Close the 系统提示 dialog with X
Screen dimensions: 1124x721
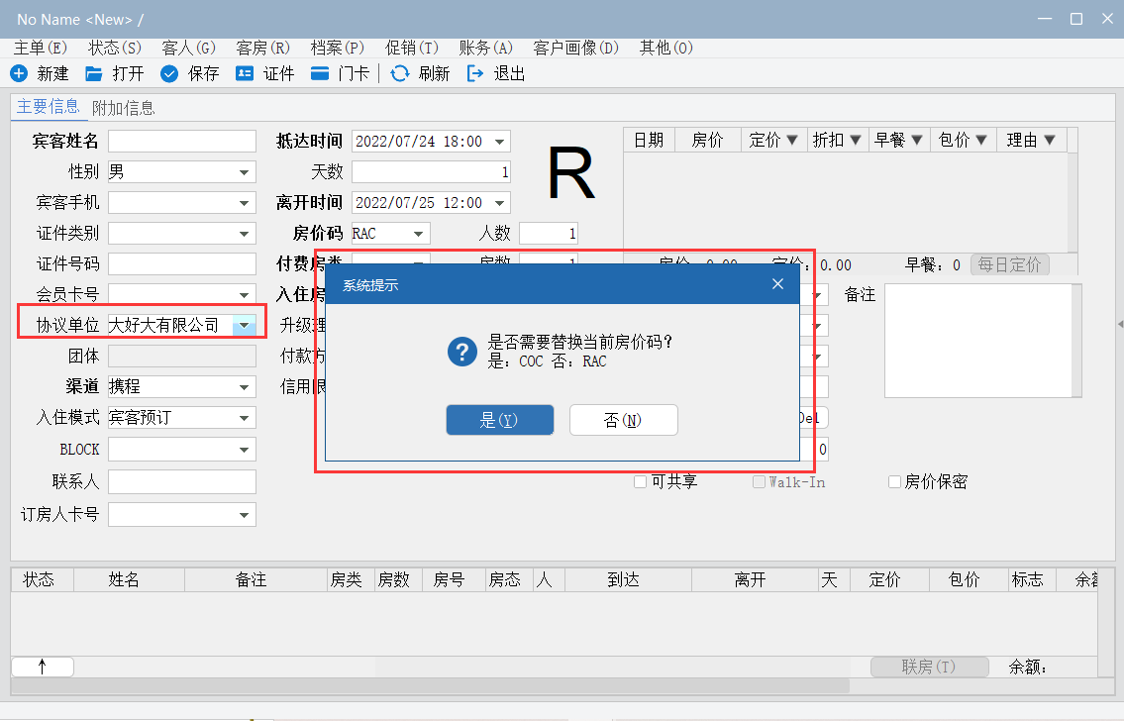point(777,284)
